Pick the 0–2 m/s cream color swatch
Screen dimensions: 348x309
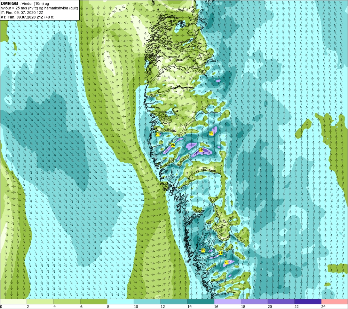click(x=14, y=301)
